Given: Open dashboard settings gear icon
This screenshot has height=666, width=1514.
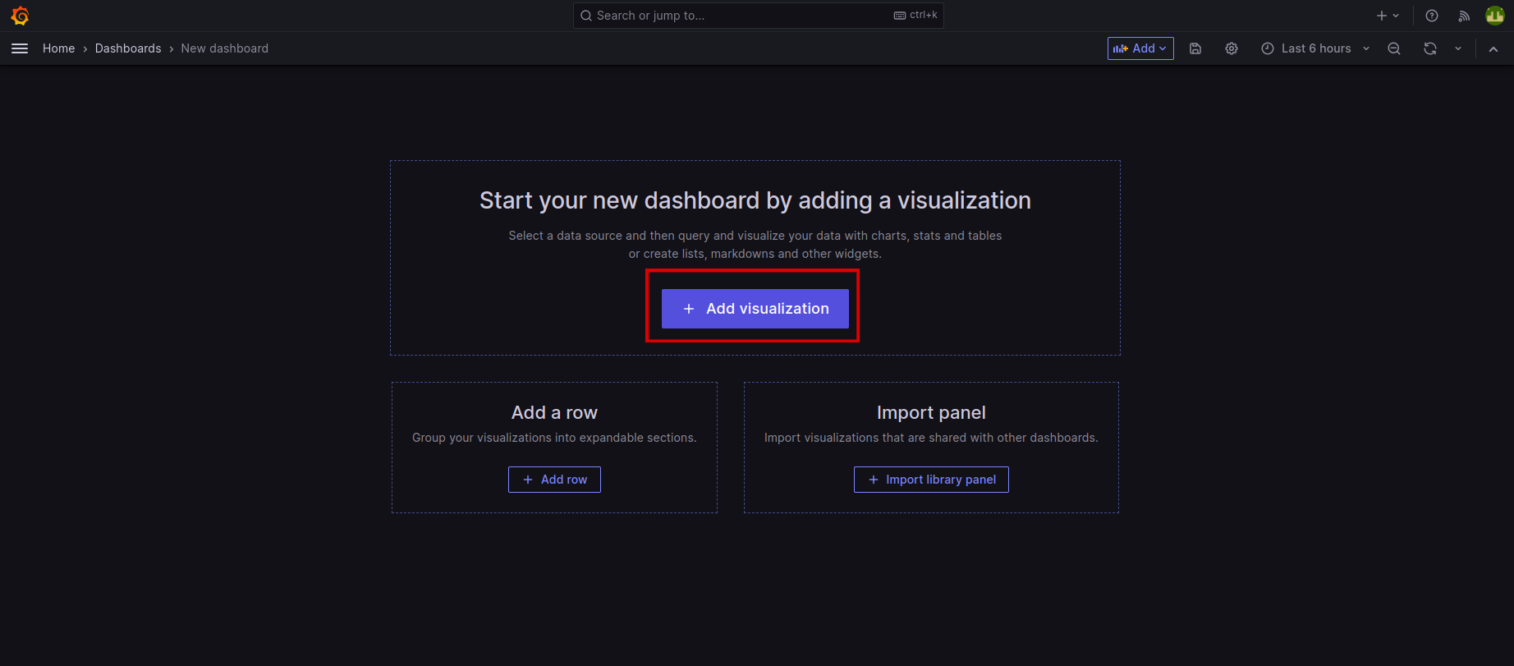Looking at the screenshot, I should 1232,48.
